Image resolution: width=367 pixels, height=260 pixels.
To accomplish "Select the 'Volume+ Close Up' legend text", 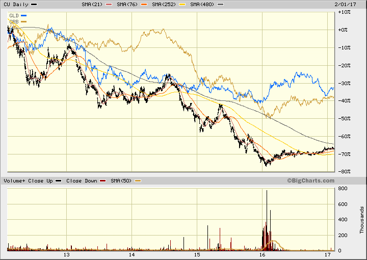I will [29, 181].
